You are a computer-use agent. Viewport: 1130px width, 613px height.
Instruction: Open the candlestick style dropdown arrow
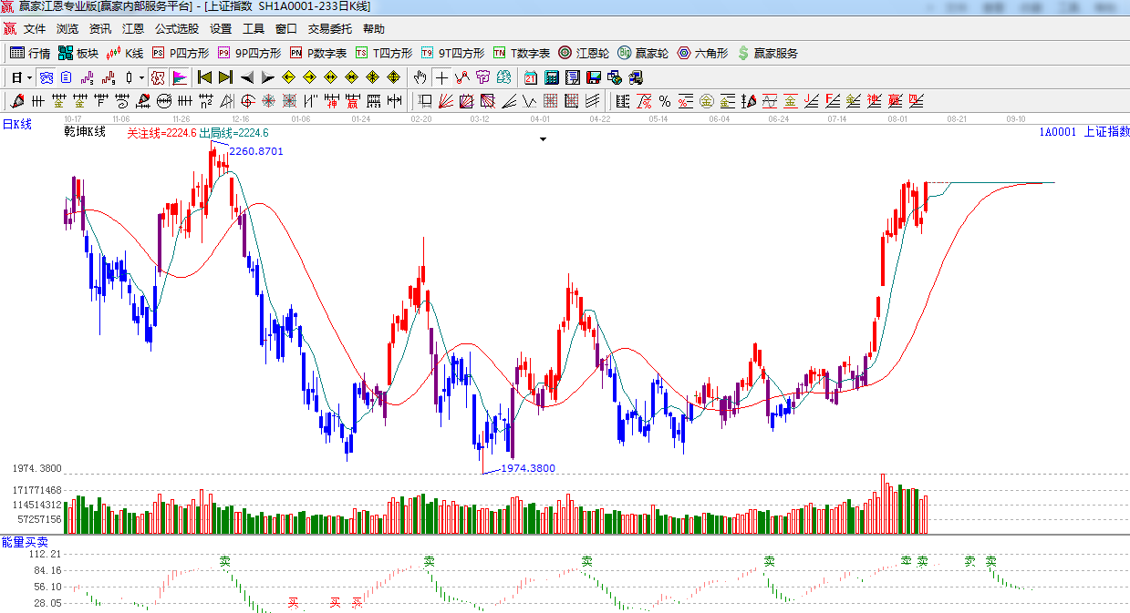[x=141, y=77]
